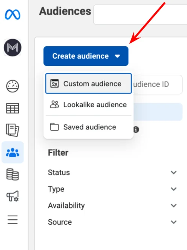This screenshot has height=250, width=187.
Task: Open the Billing coins stack icon
Action: 13,174
